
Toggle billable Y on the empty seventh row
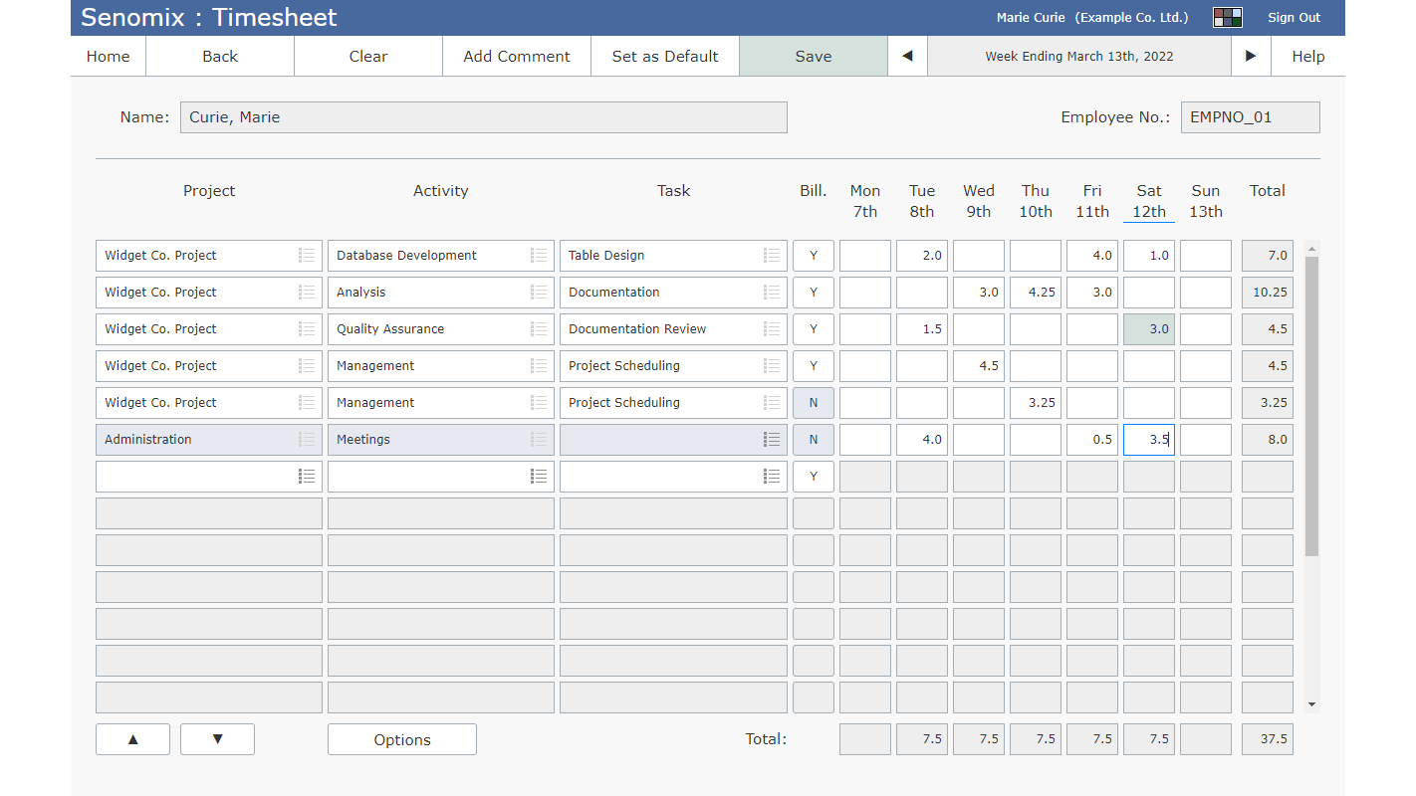click(x=814, y=477)
